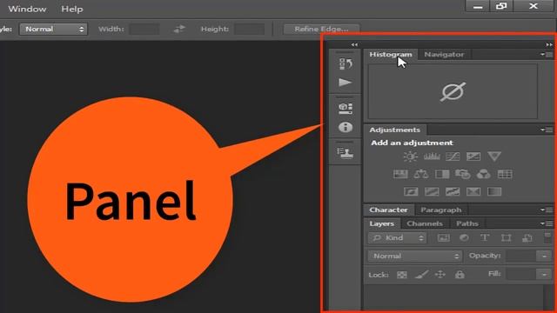Add a Color Lookup adjustment
This screenshot has width=557, height=313.
tap(505, 174)
